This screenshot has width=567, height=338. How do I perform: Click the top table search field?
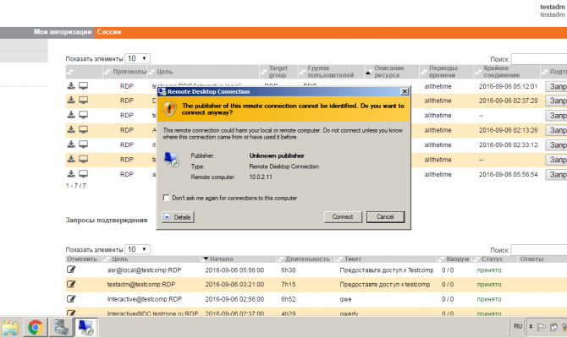click(539, 59)
